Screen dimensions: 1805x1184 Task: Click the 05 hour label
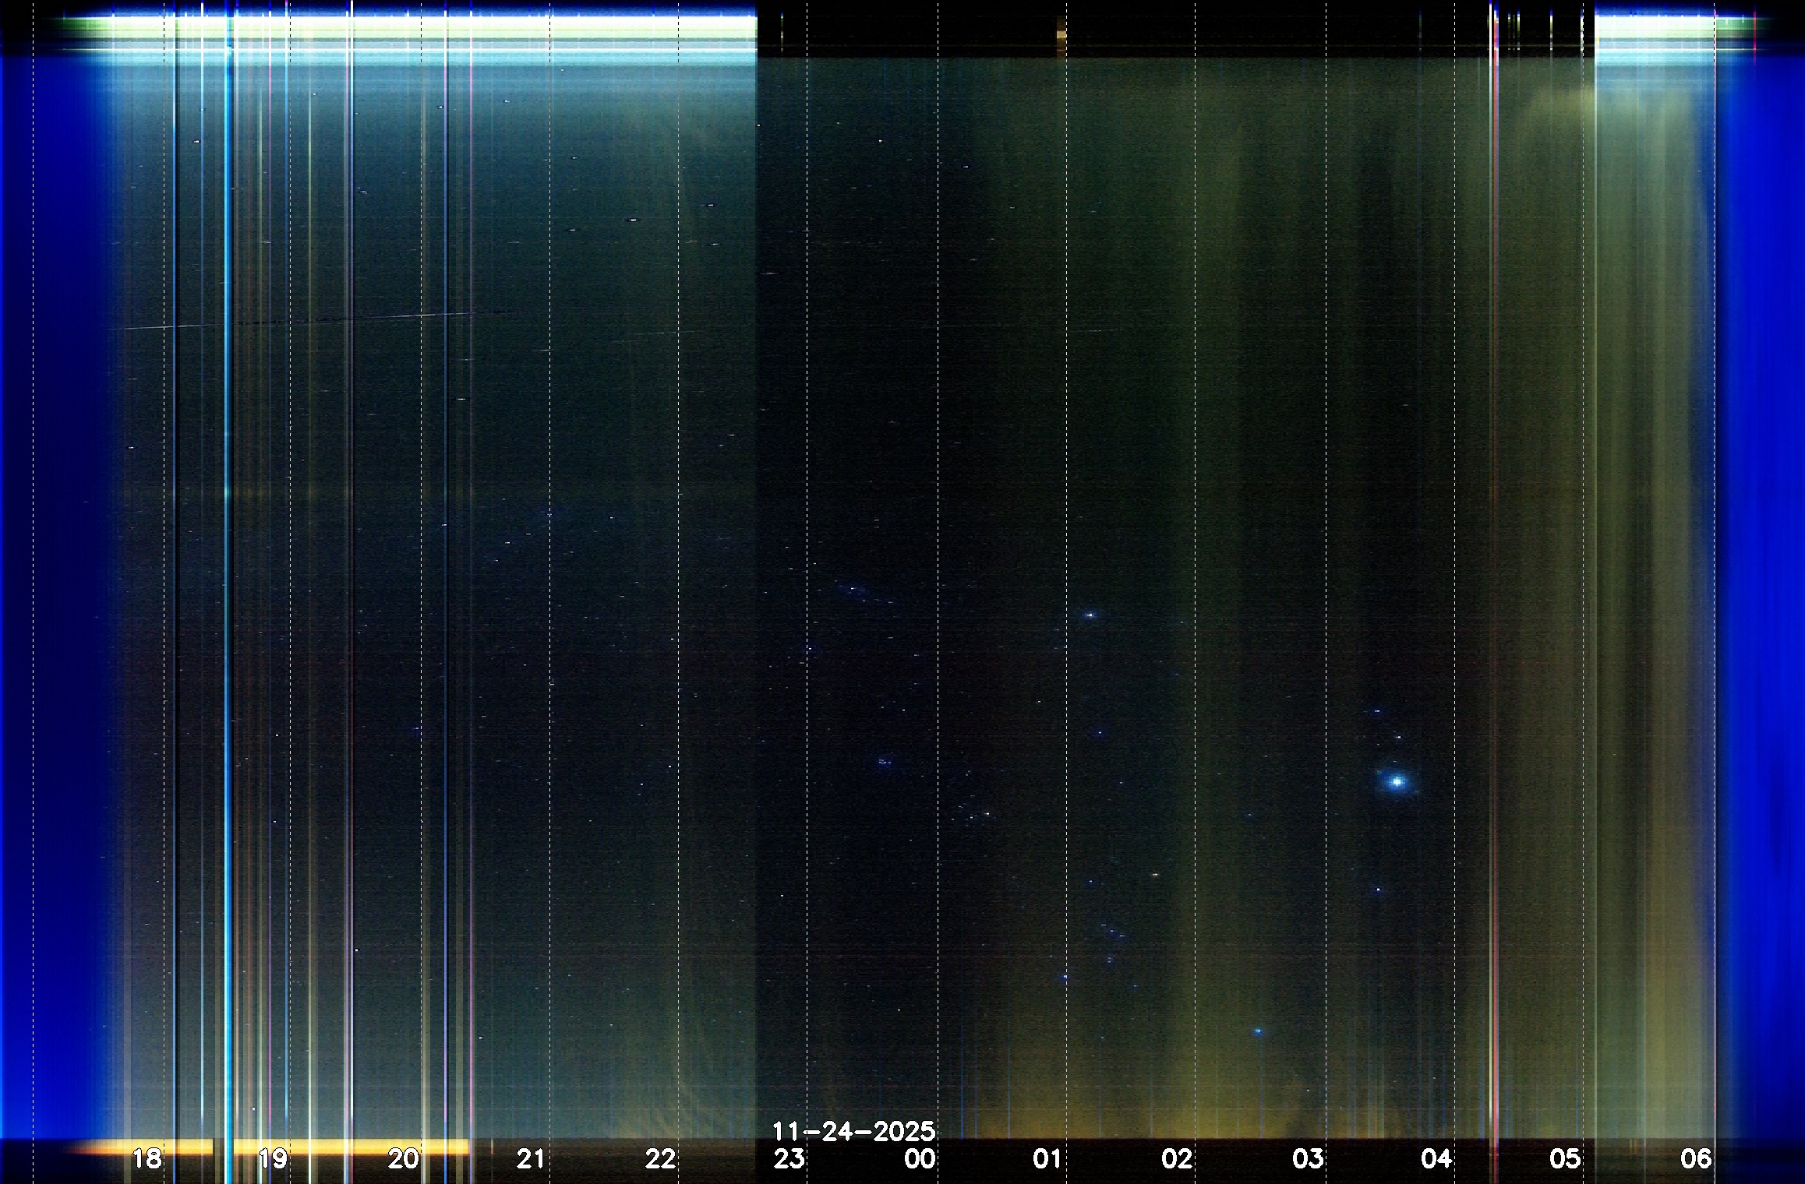click(x=1565, y=1159)
